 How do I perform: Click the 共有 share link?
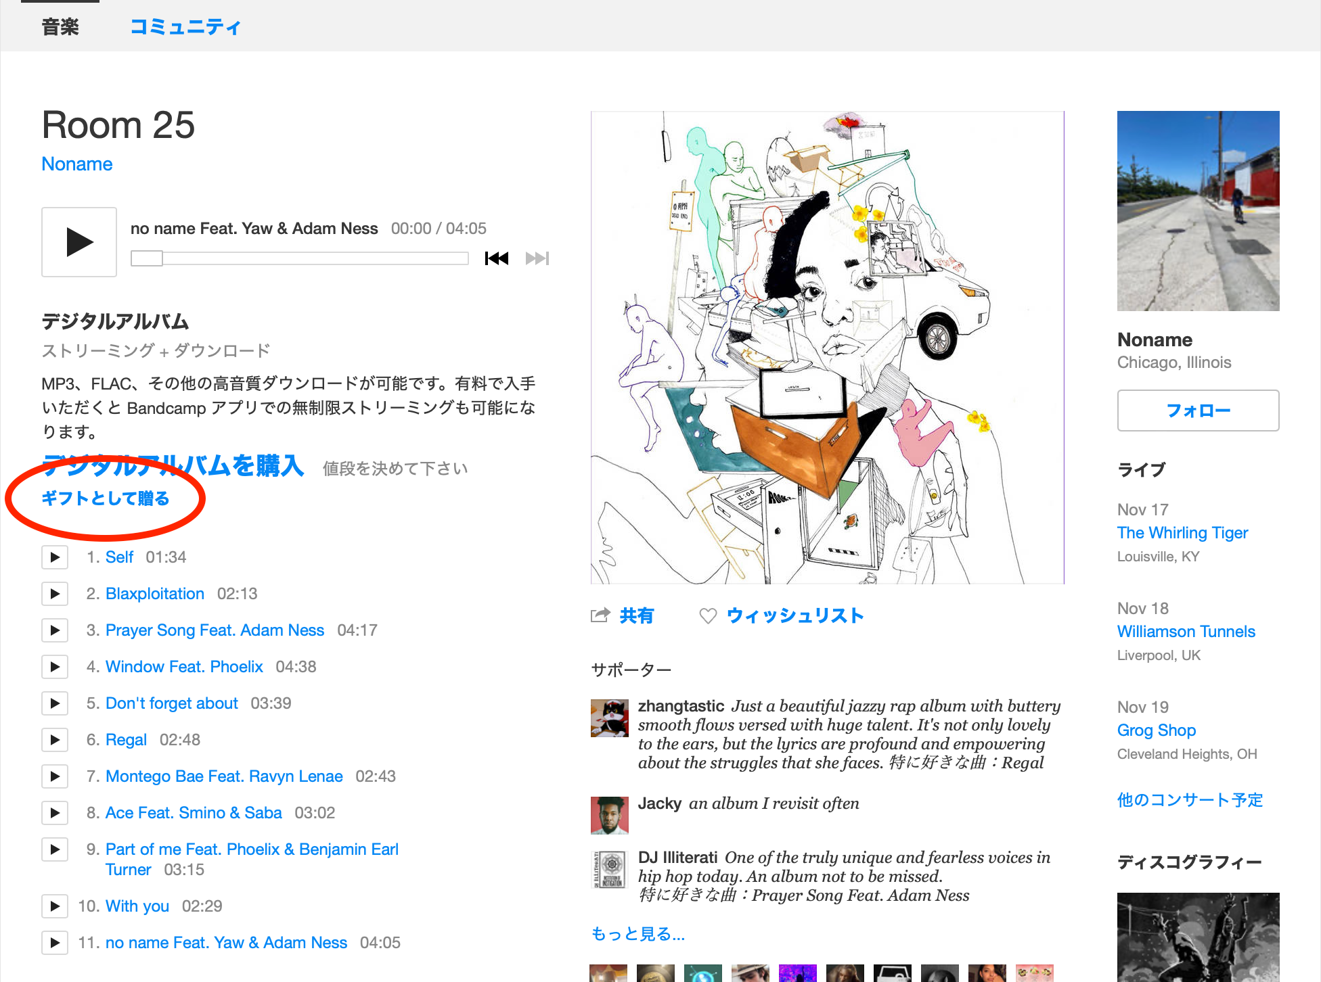pyautogui.click(x=637, y=616)
